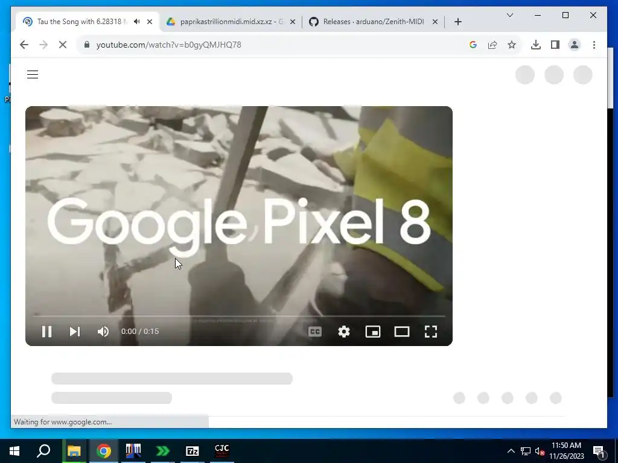Open Chrome profile menu
The image size is (618, 463).
coord(575,45)
